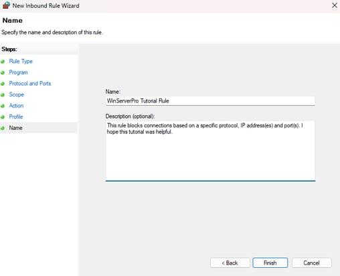340x276 pixels.
Task: Cancel the New Inbound Rule Wizard
Action: pyautogui.click(x=311, y=263)
